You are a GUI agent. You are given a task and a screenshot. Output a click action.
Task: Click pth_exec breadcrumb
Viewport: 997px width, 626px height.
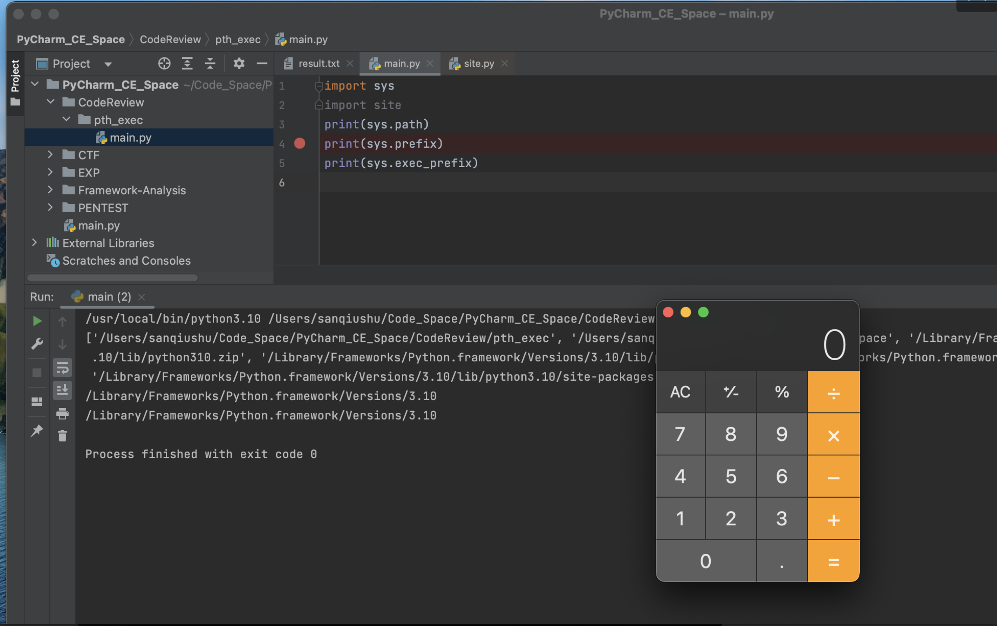[x=238, y=39]
